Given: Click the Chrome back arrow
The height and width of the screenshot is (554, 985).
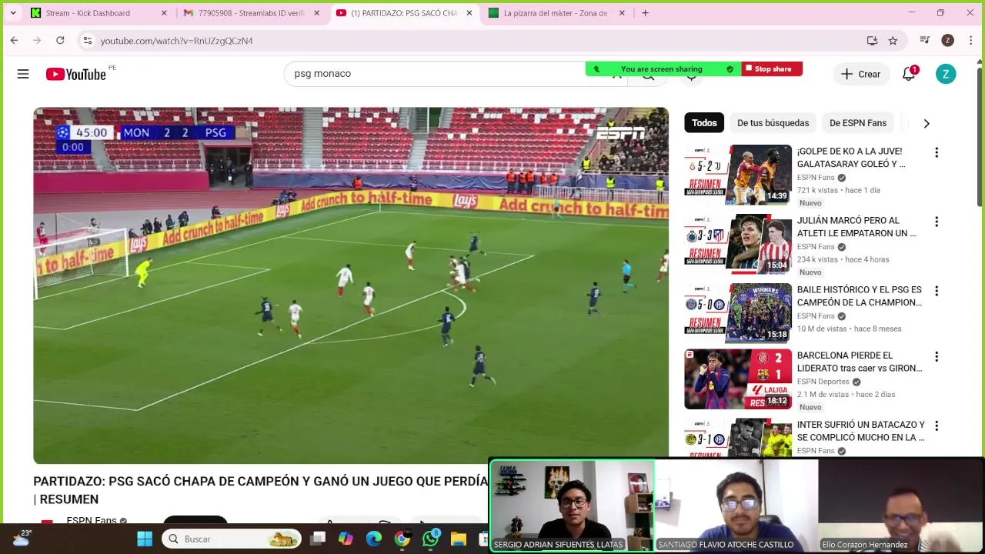Looking at the screenshot, I should (14, 40).
